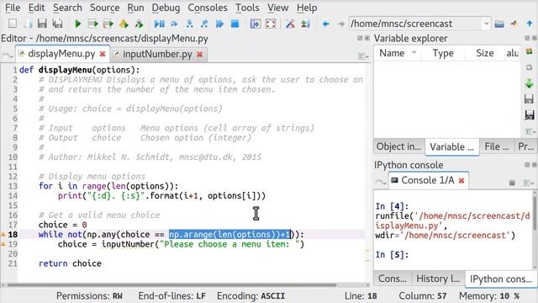Open the Debug menu
This screenshot has height=303, width=538.
click(166, 8)
